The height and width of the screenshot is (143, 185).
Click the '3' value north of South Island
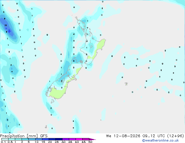74,61
